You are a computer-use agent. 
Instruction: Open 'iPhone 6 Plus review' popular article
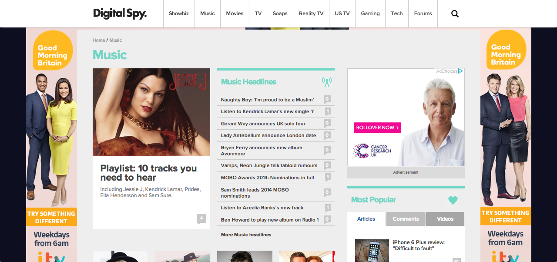tap(419, 245)
